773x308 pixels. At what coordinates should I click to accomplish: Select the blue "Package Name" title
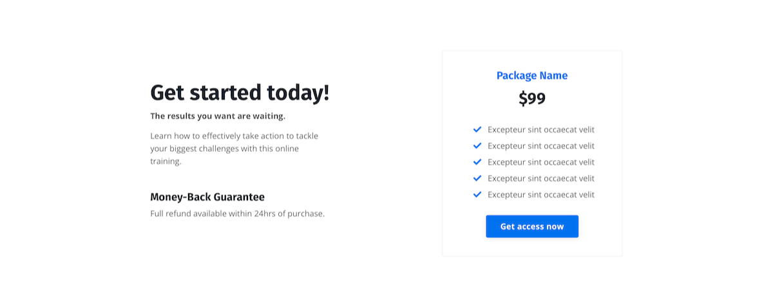532,75
